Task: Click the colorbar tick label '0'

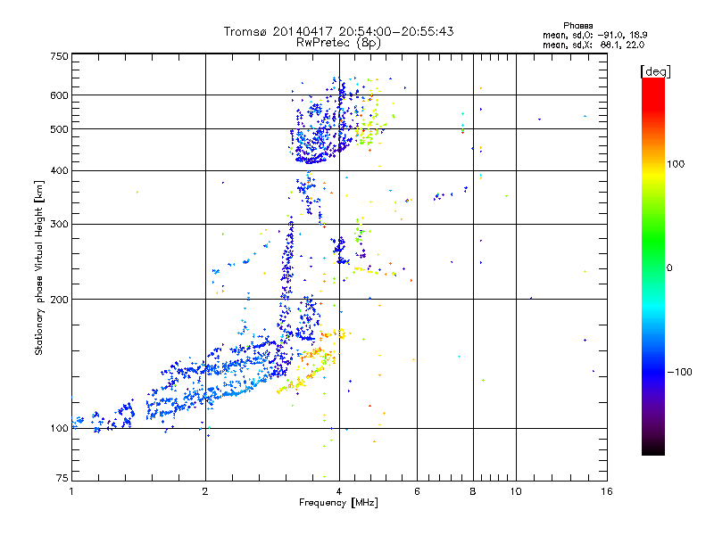Action: (x=669, y=268)
